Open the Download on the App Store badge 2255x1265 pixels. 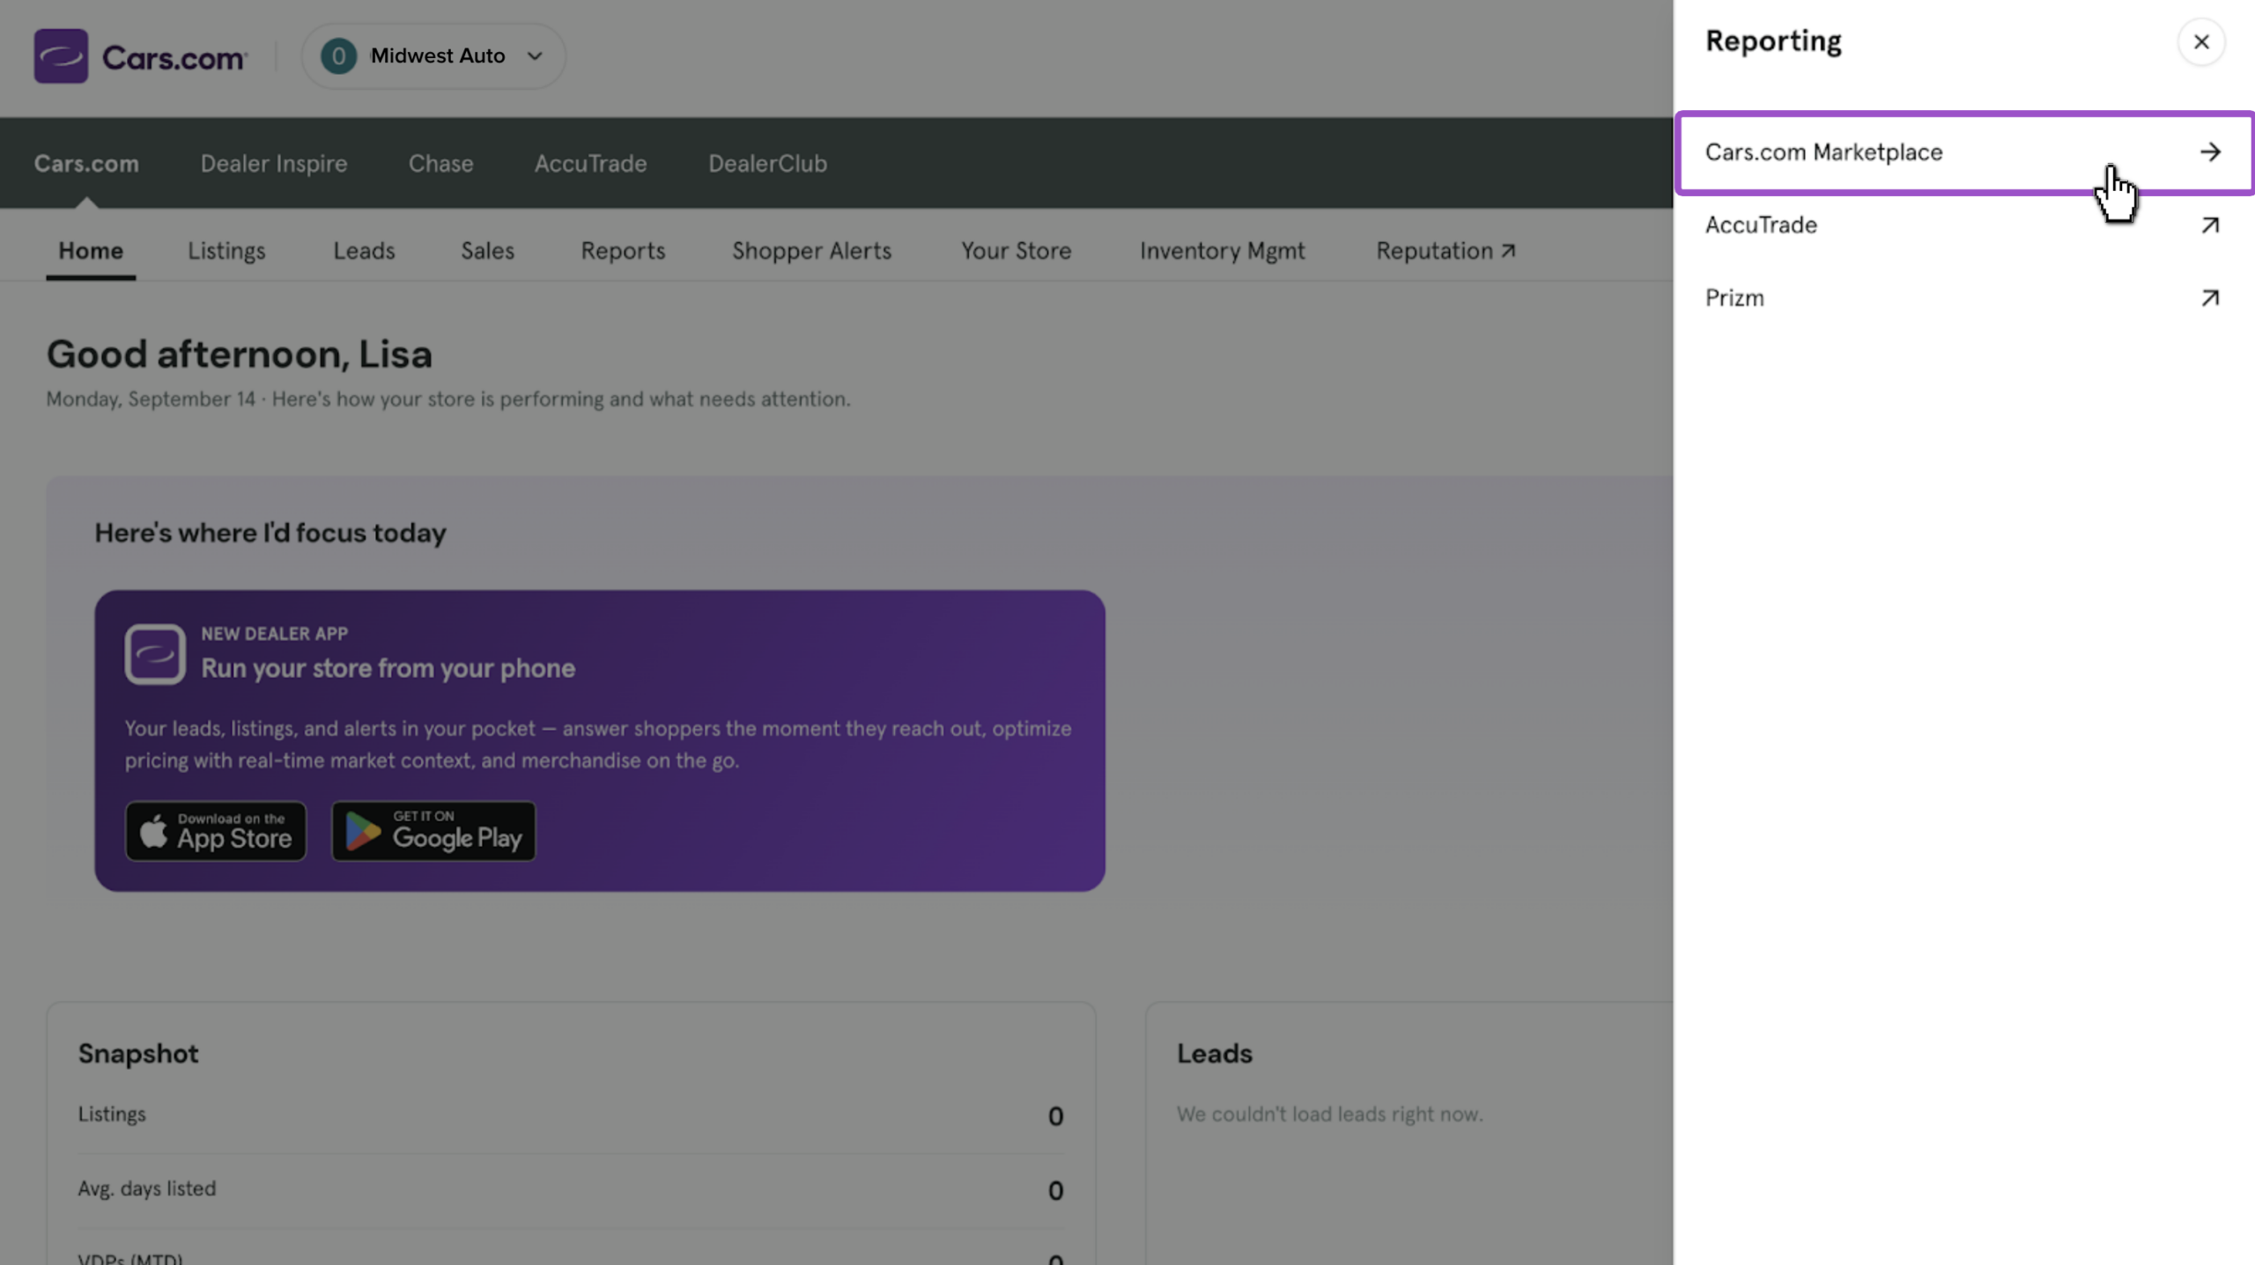coord(216,831)
